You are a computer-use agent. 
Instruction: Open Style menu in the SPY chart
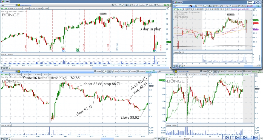pos(216,6)
